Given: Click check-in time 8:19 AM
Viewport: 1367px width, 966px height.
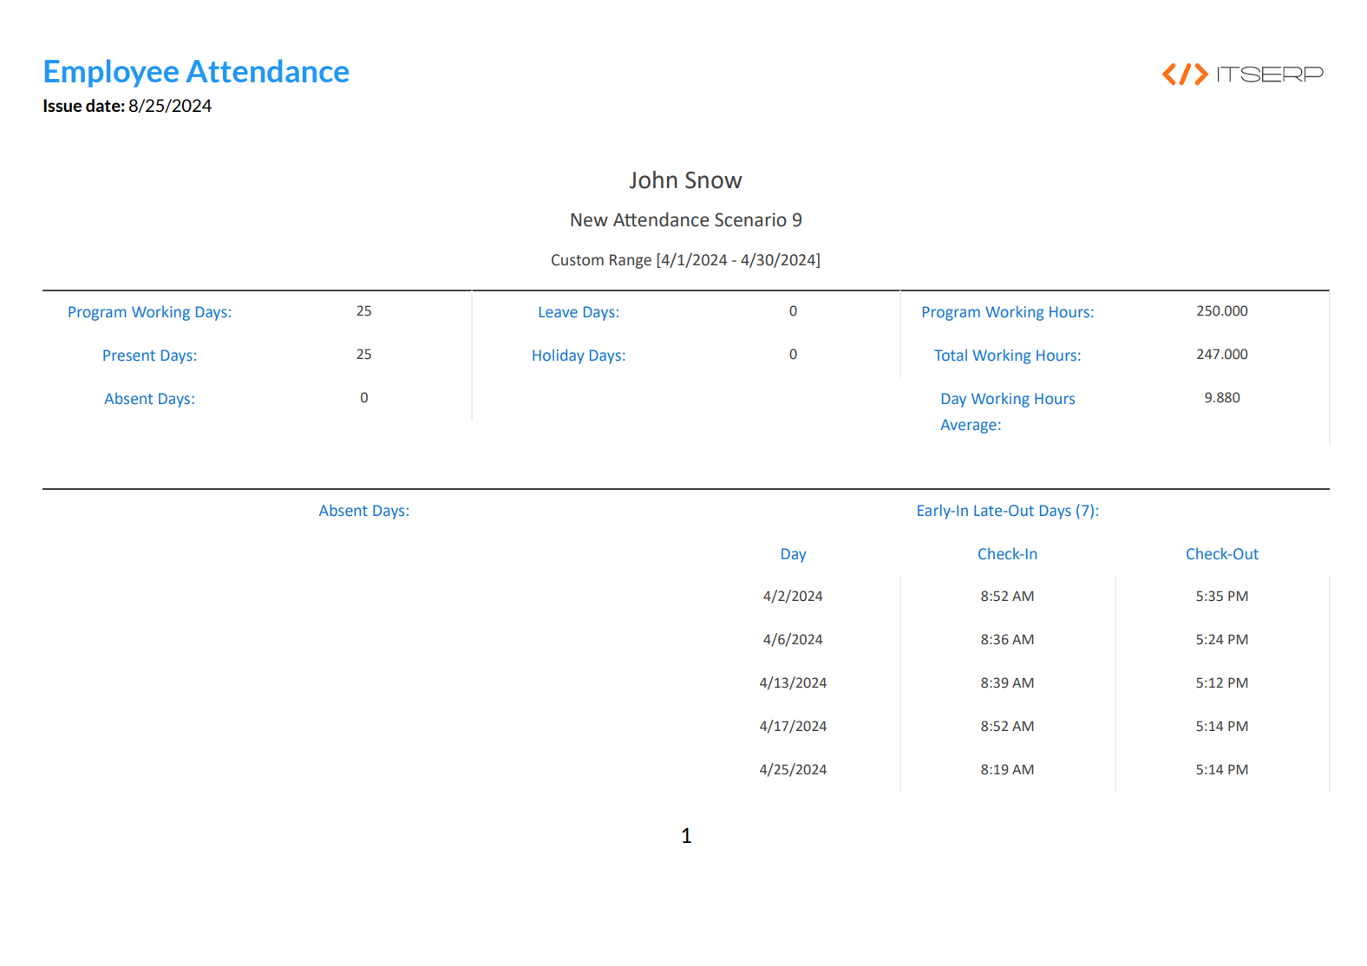Looking at the screenshot, I should (1008, 770).
